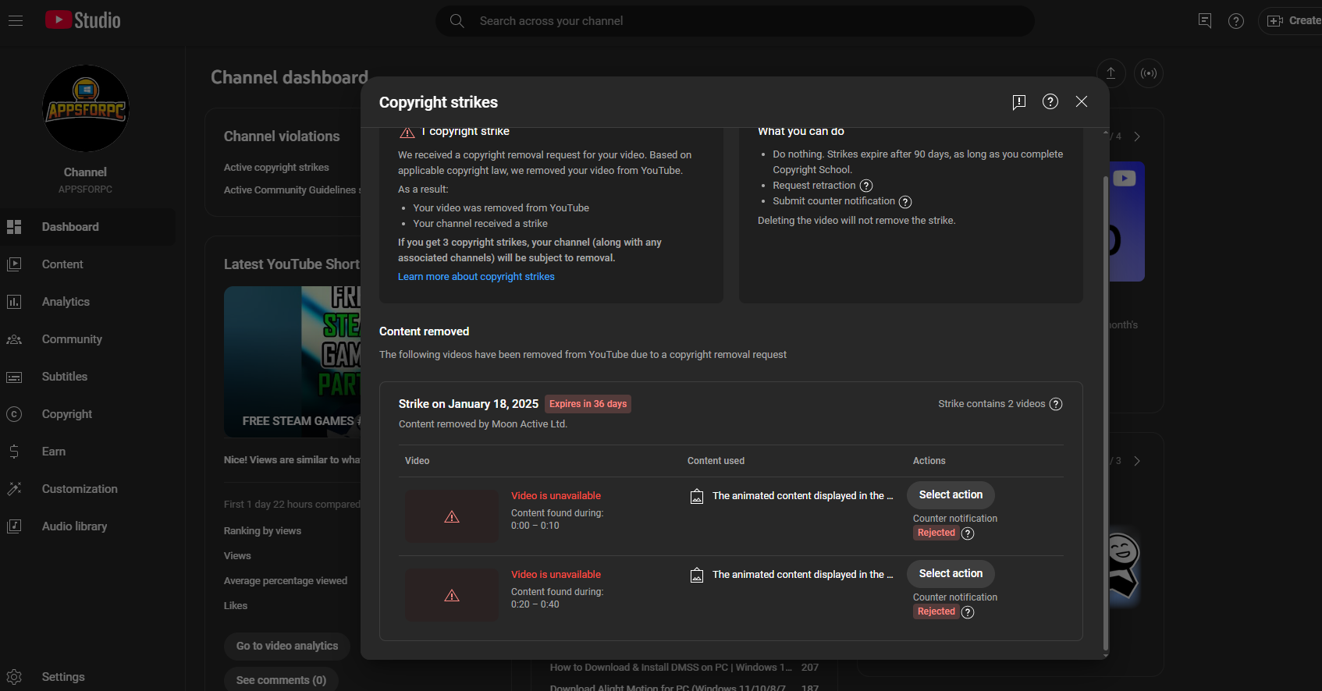
Task: Select action for video at 0:00 – 0:10
Action: click(x=951, y=494)
